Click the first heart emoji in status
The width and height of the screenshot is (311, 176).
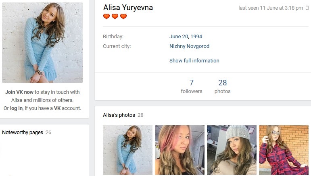(106, 17)
